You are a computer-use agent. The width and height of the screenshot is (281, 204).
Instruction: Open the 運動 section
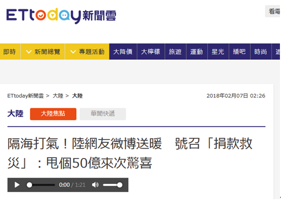tap(196, 52)
